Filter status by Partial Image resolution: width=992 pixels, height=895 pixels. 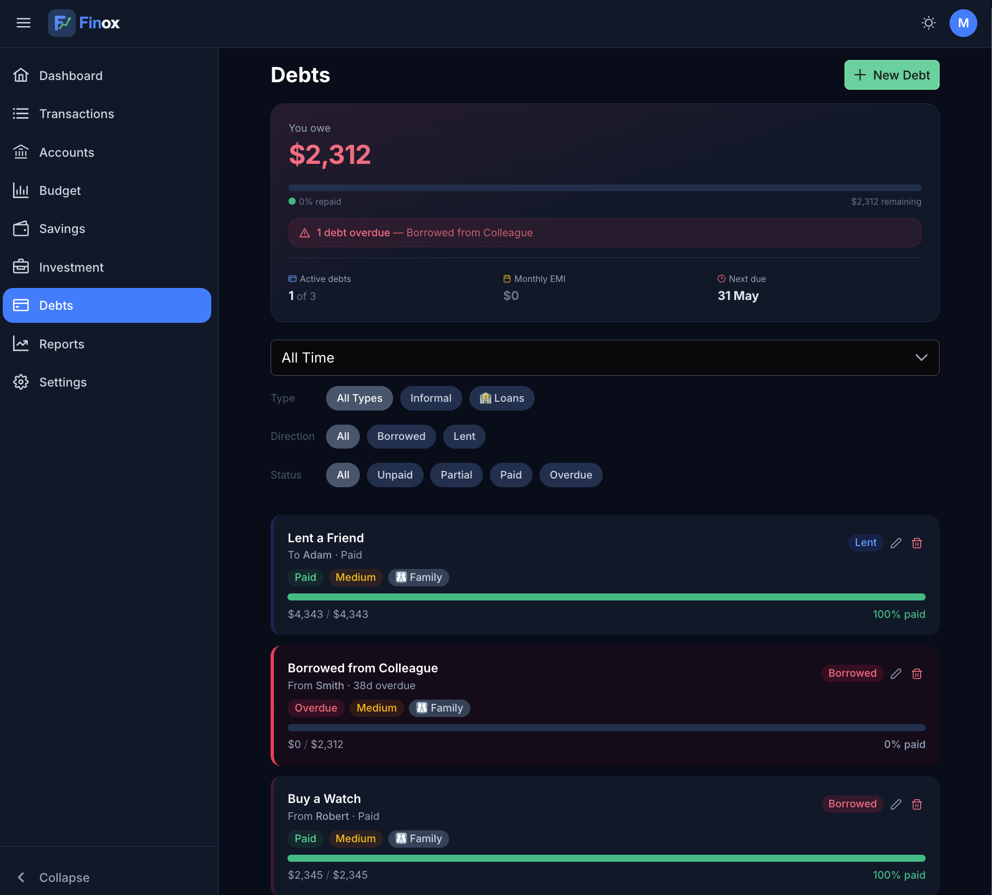456,475
